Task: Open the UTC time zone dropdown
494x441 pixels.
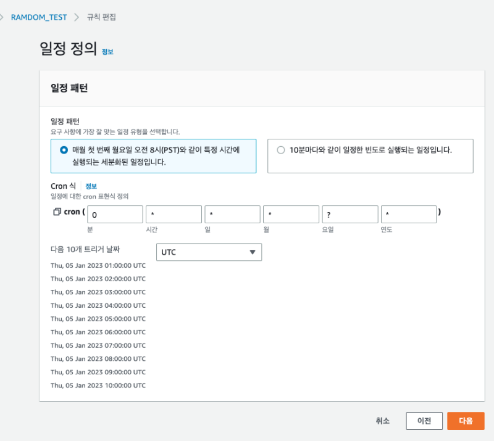Action: [209, 252]
